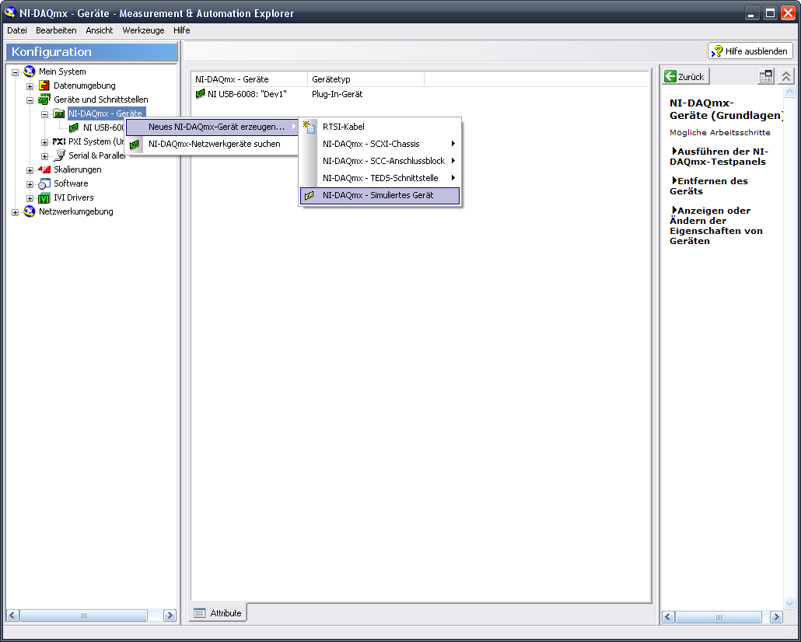The height and width of the screenshot is (642, 801).
Task: Click the Skalierungen icon in tree
Action: [45, 169]
